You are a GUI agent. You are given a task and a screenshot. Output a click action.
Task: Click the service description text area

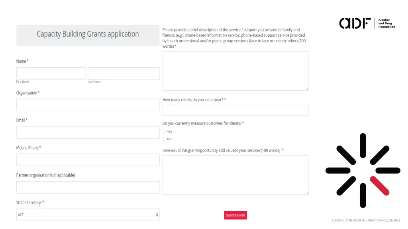235,71
